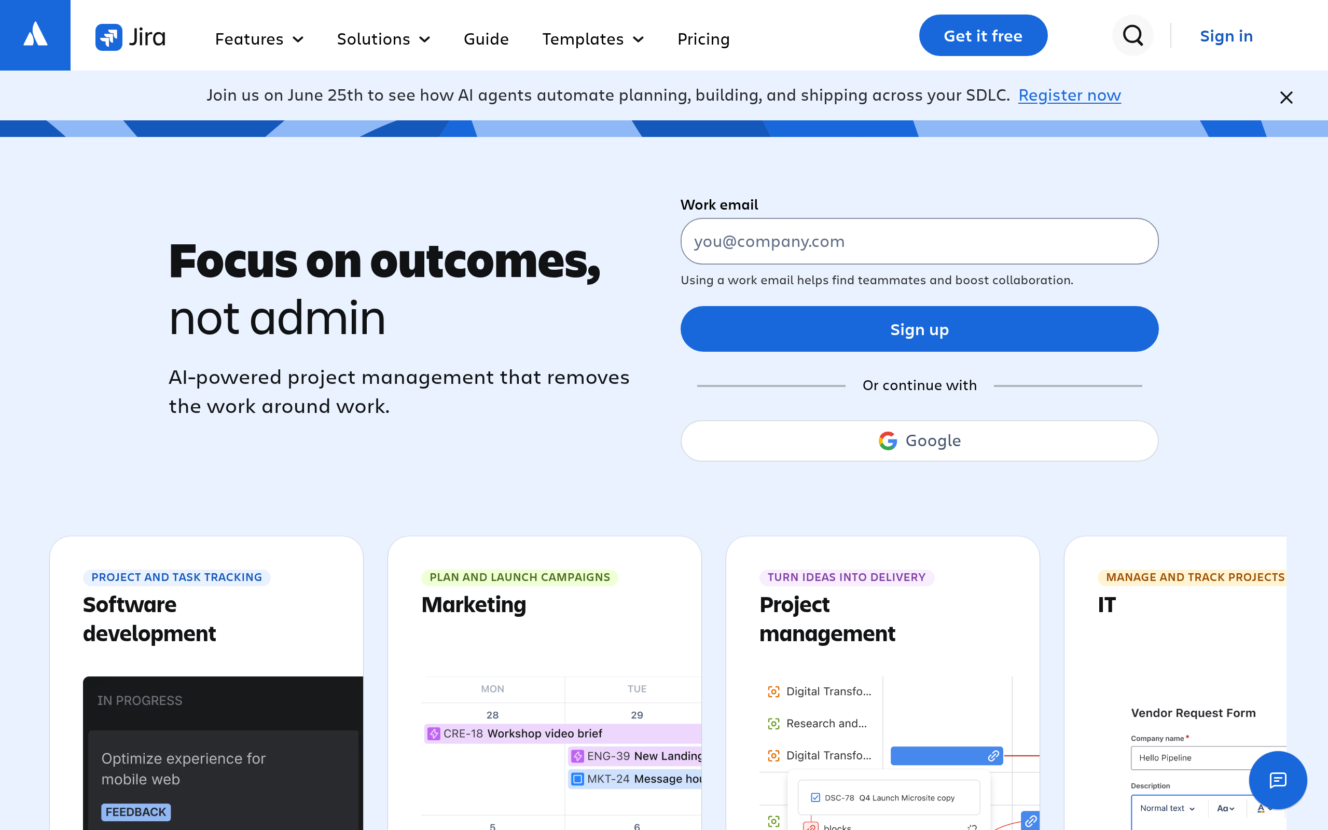The width and height of the screenshot is (1328, 830).
Task: Dismiss the June 25th announcement banner
Action: pos(1286,98)
